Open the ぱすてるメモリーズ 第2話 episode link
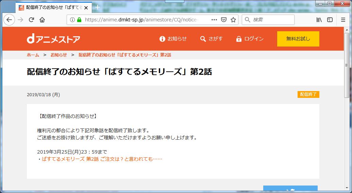 point(102,159)
